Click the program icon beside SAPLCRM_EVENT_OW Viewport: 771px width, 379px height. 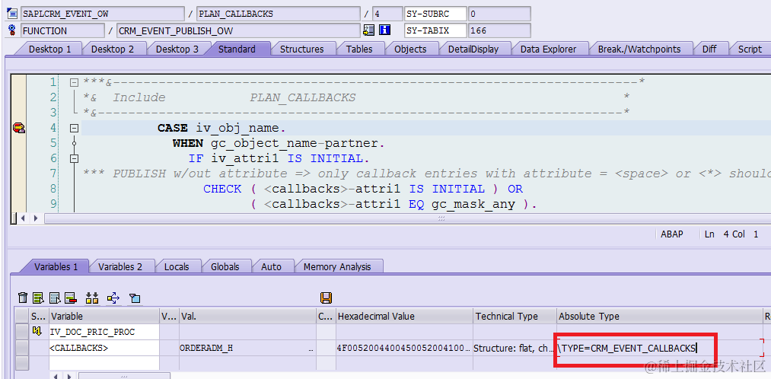click(12, 14)
